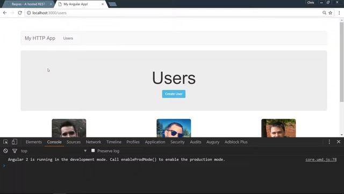
Task: Open the DevTools three-dot customize menu
Action: [329, 142]
